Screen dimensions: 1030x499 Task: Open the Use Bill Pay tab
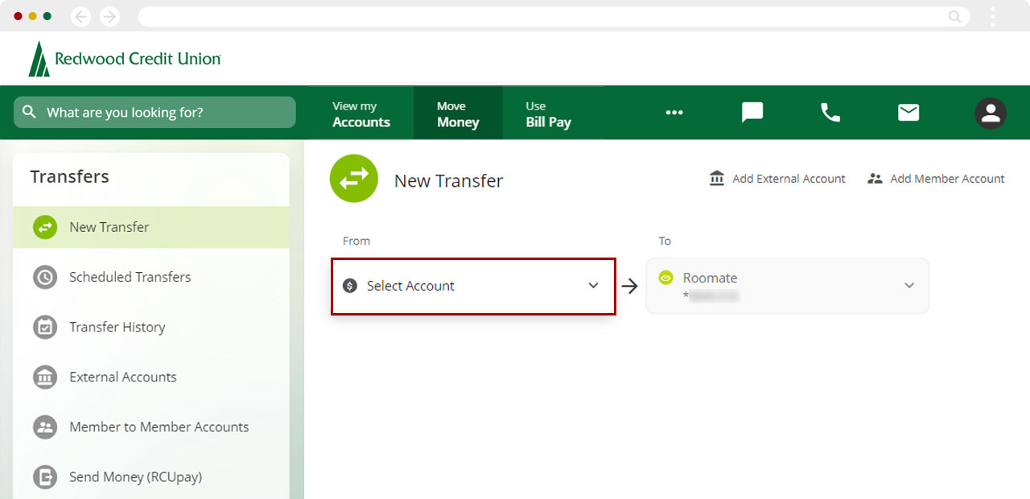(x=549, y=113)
